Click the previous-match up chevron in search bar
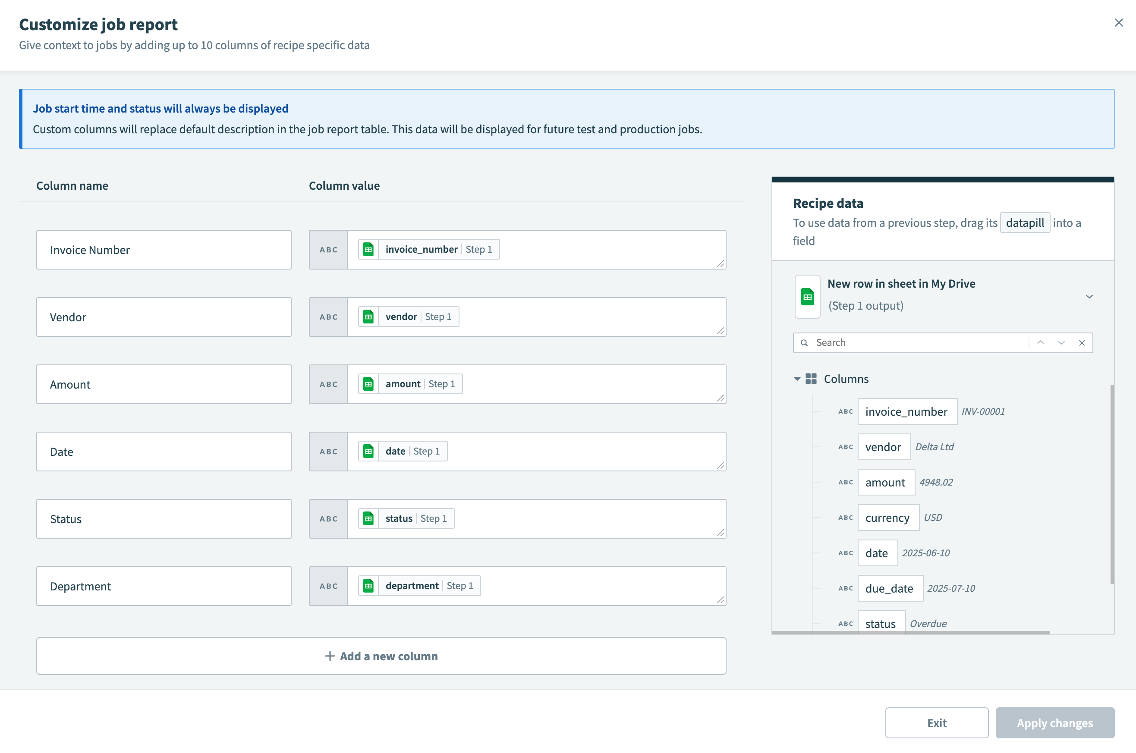Image resolution: width=1136 pixels, height=753 pixels. point(1041,342)
